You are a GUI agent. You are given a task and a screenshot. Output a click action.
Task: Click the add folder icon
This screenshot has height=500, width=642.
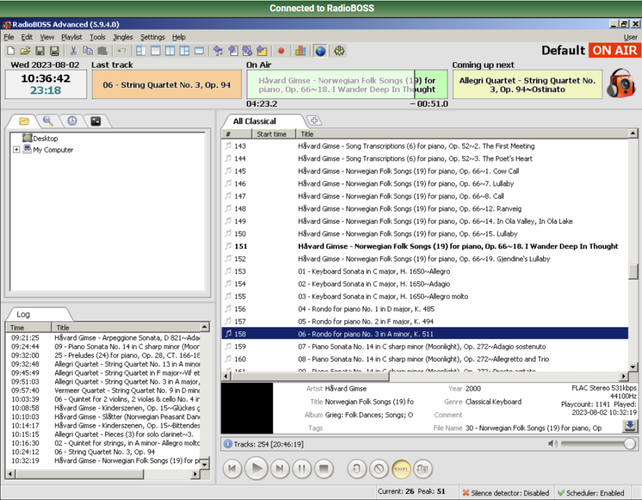(261, 51)
